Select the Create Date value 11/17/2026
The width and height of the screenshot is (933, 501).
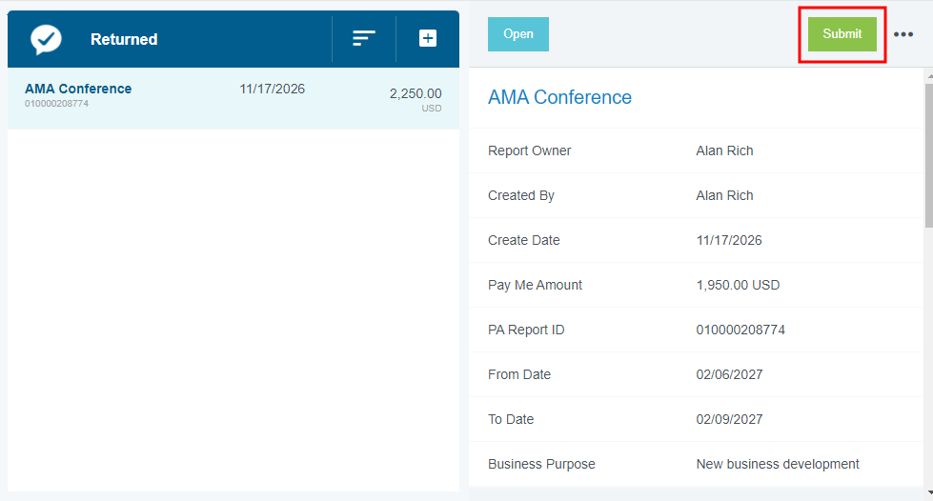tap(729, 240)
